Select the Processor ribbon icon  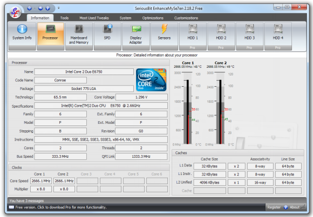point(50,36)
